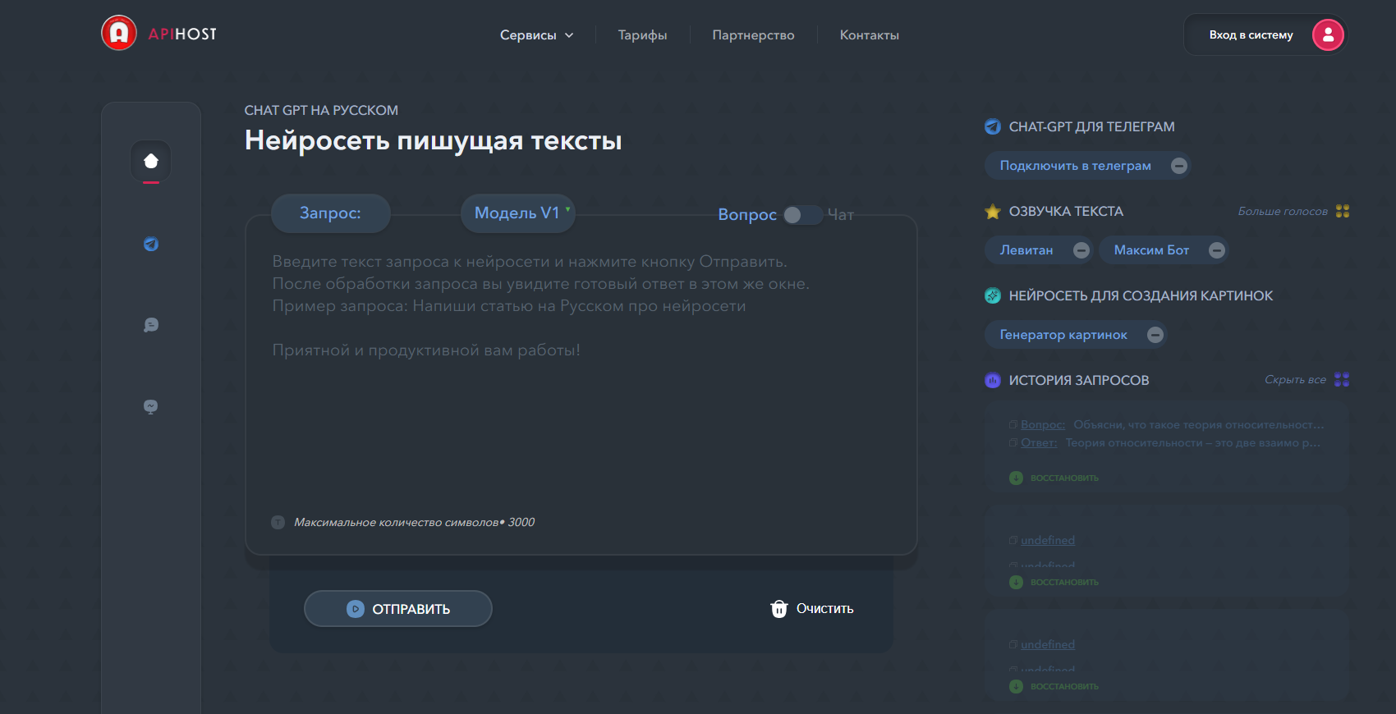Collapse the Максим Бот voice item
The image size is (1396, 714).
(1217, 250)
